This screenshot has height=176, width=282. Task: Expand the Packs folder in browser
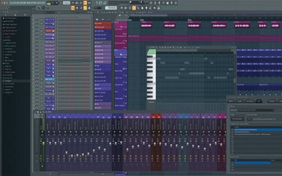pos(7,63)
